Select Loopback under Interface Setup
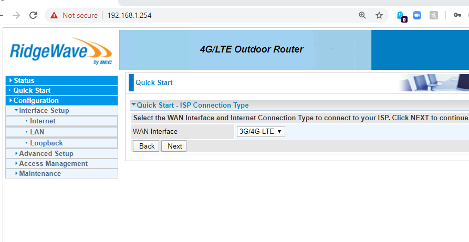Viewport: 469px width, 242px height. coord(61,143)
